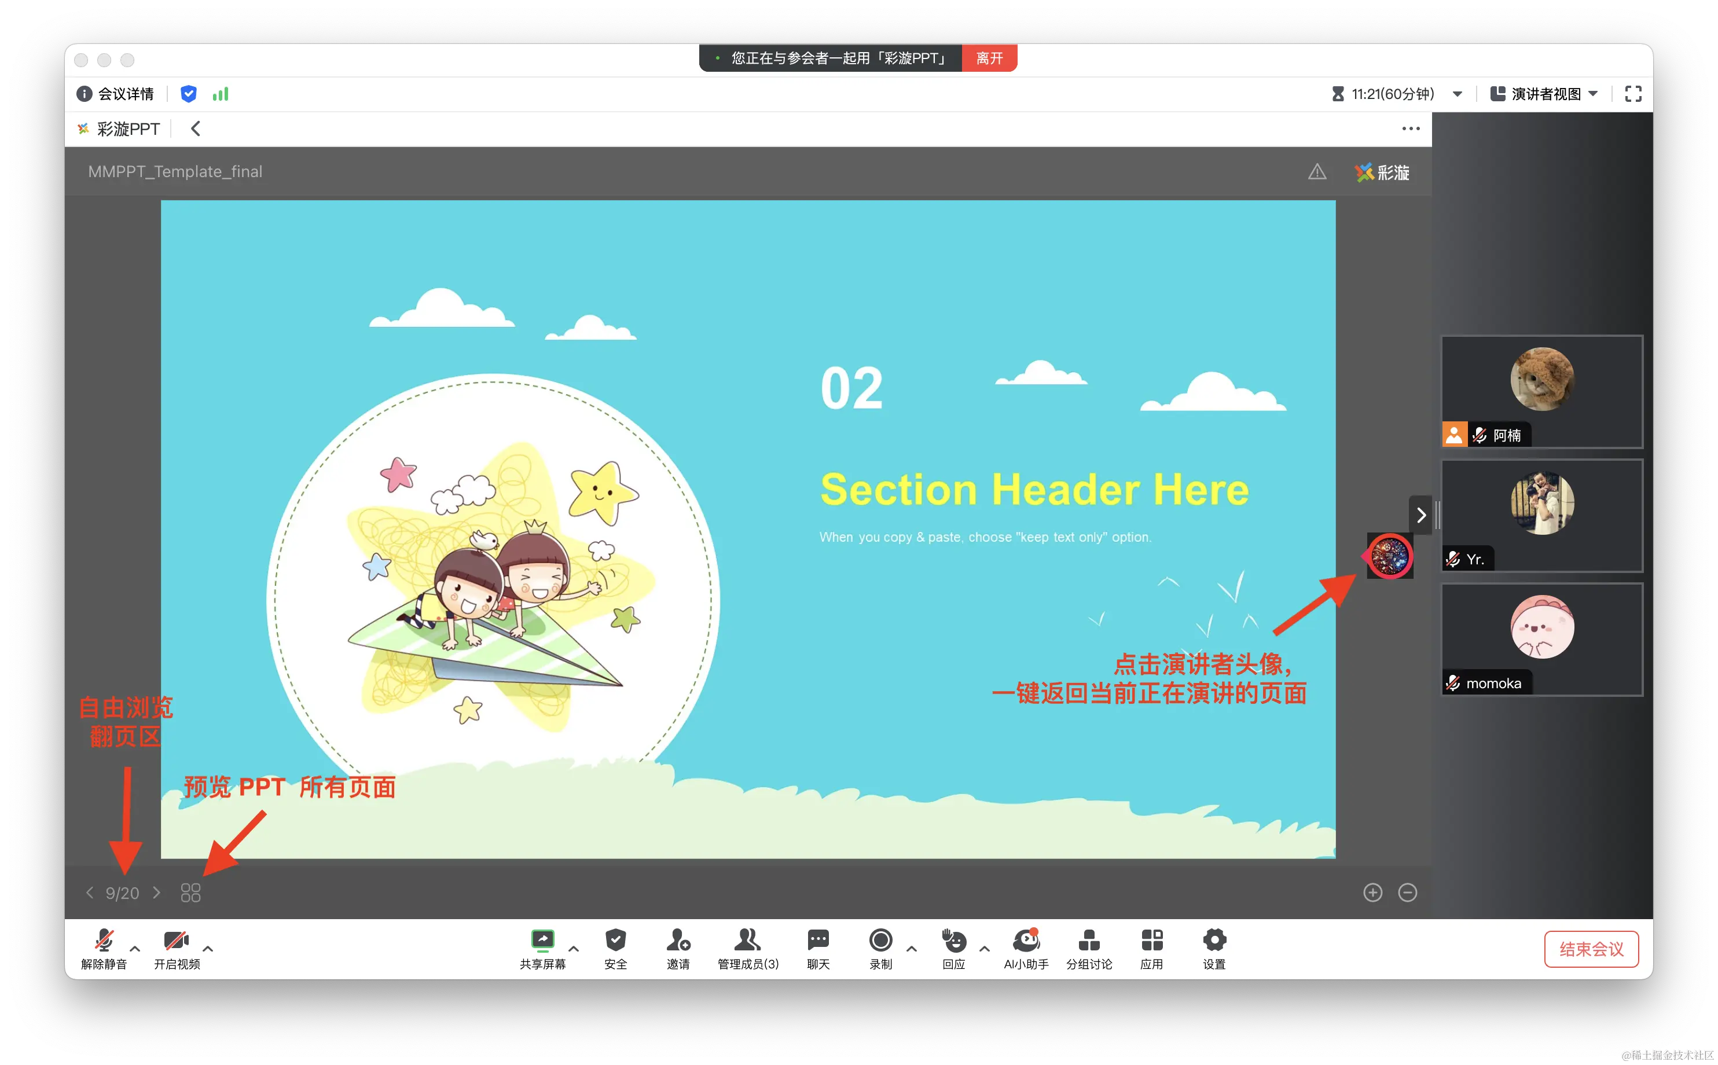Open the slide grid overview icon
Image resolution: width=1718 pixels, height=1065 pixels.
point(190,893)
